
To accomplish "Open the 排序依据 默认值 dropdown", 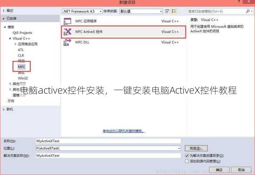I will [141, 11].
